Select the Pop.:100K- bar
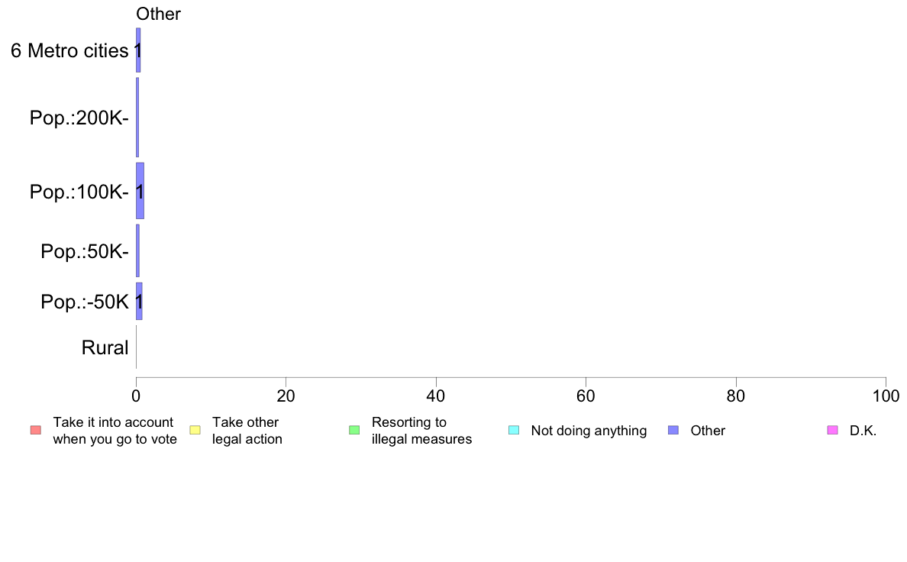Image resolution: width=907 pixels, height=562 pixels. [x=140, y=191]
